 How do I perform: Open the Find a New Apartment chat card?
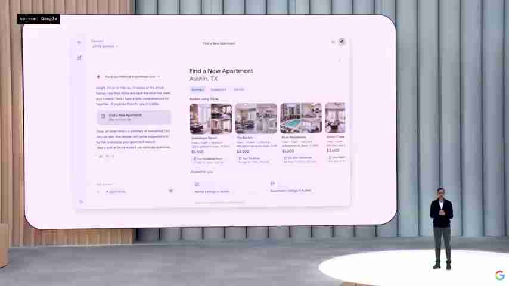click(134, 117)
